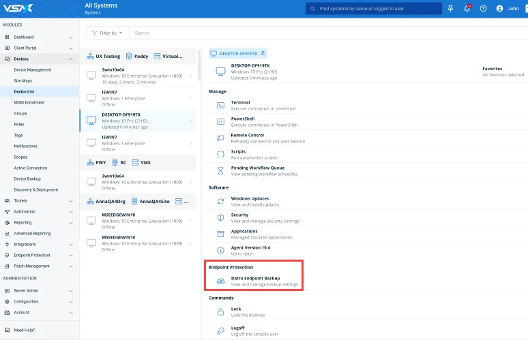This screenshot has width=528, height=340.
Task: Open Discovery & Deployment menu item
Action: pos(35,189)
